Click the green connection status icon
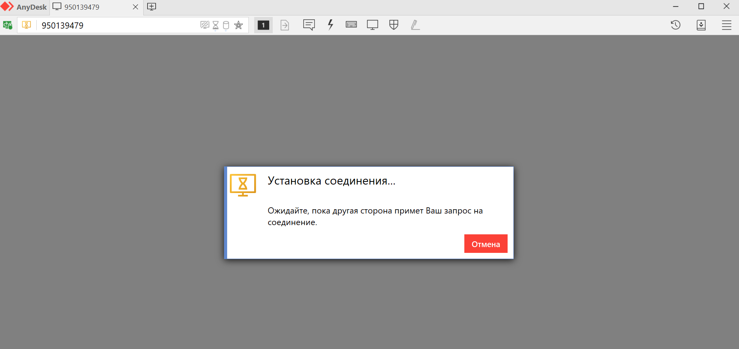The width and height of the screenshot is (739, 349). (8, 25)
